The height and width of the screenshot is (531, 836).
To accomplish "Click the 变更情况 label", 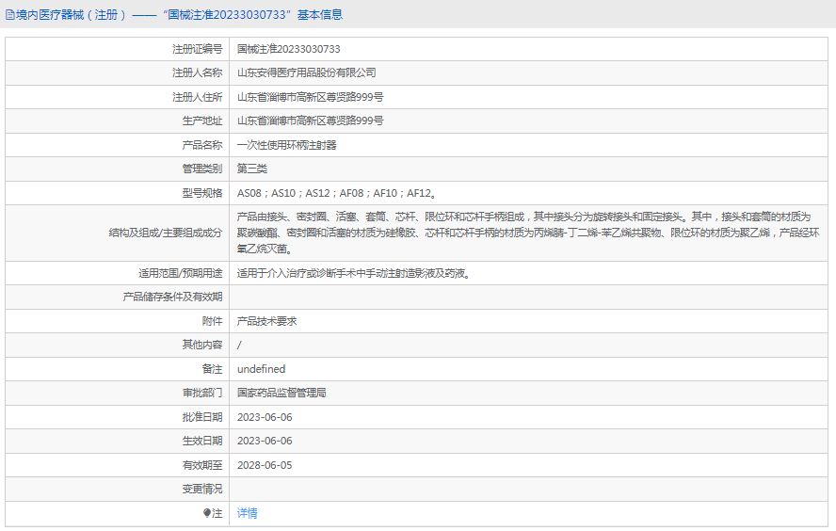I will (202, 489).
